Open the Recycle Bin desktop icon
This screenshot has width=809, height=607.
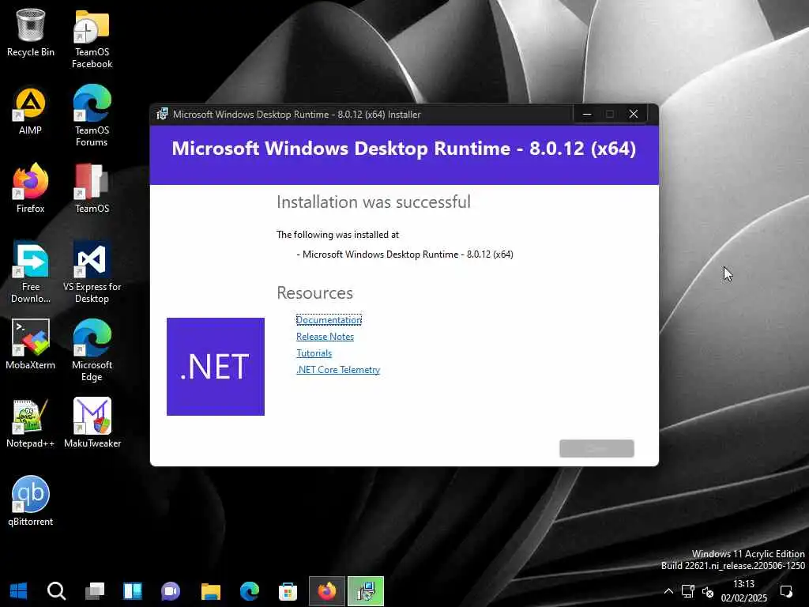(x=31, y=32)
